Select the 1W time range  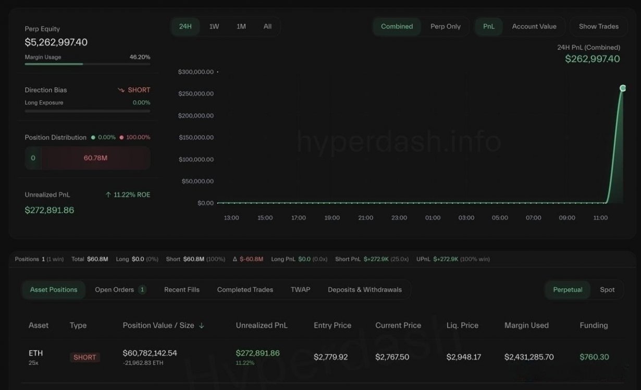coord(214,27)
